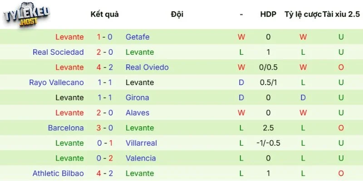Open the Athletic Bilbao team link
Viewport: 363px width, 181px height.
point(58,173)
